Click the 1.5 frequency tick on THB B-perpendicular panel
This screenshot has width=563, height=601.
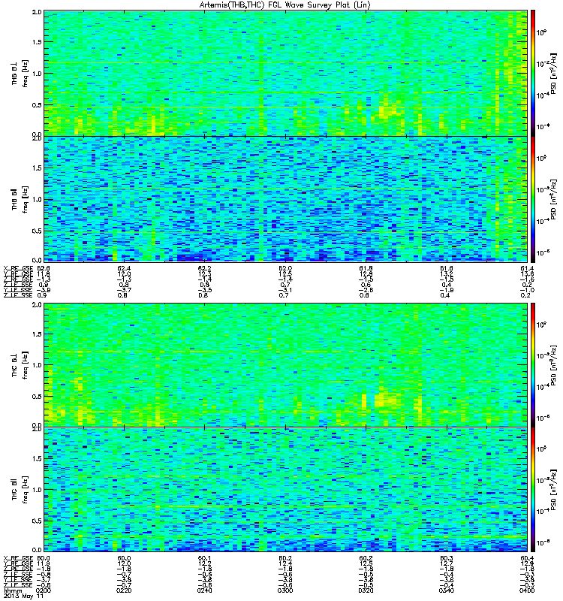[37, 42]
